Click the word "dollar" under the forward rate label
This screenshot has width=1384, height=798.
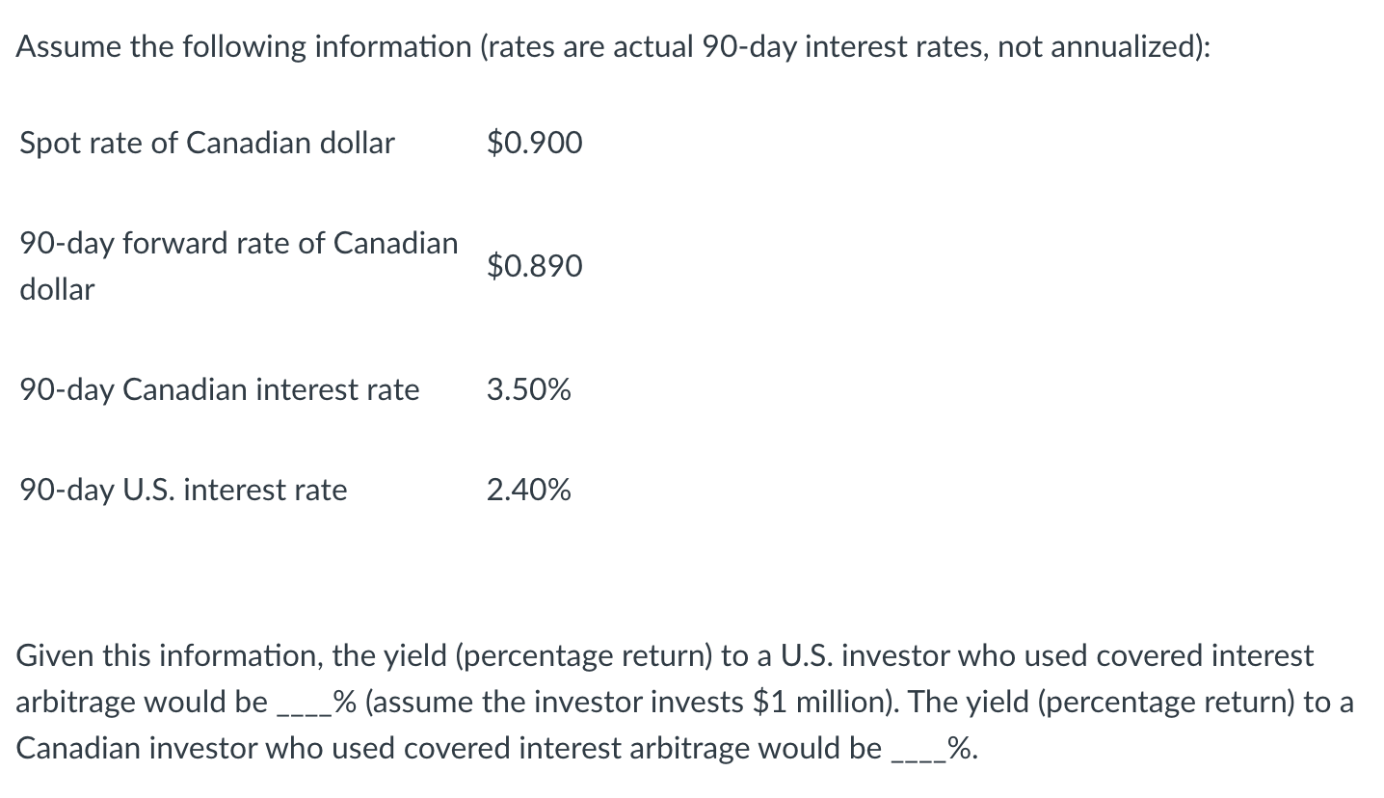[x=57, y=289]
